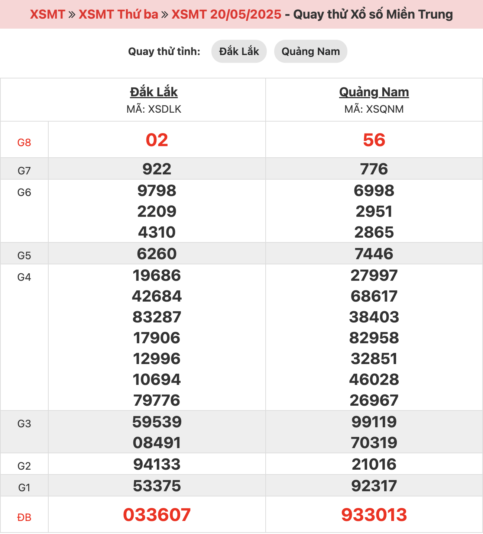Click Quảng Nam G2 number 21016
This screenshot has width=483, height=534.
[x=374, y=464]
